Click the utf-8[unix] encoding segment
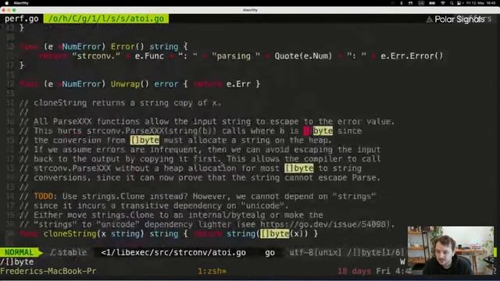This screenshot has width=500, height=281. coord(316,252)
